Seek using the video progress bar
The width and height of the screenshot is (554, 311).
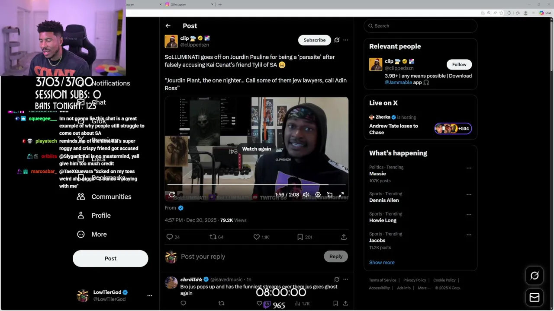point(257,185)
